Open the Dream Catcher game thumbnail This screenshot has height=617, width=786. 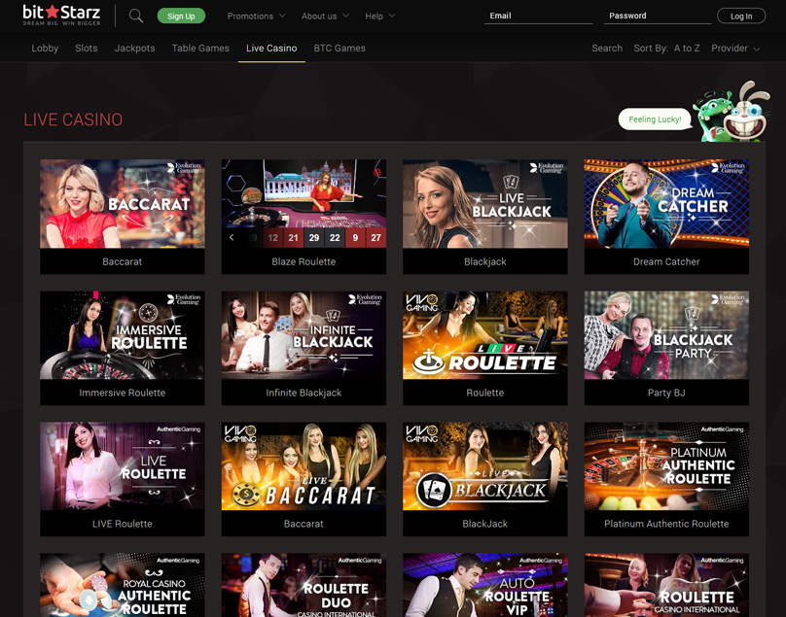coord(666,204)
